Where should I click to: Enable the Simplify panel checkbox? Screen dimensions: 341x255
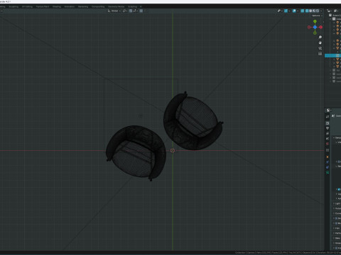coord(336,218)
